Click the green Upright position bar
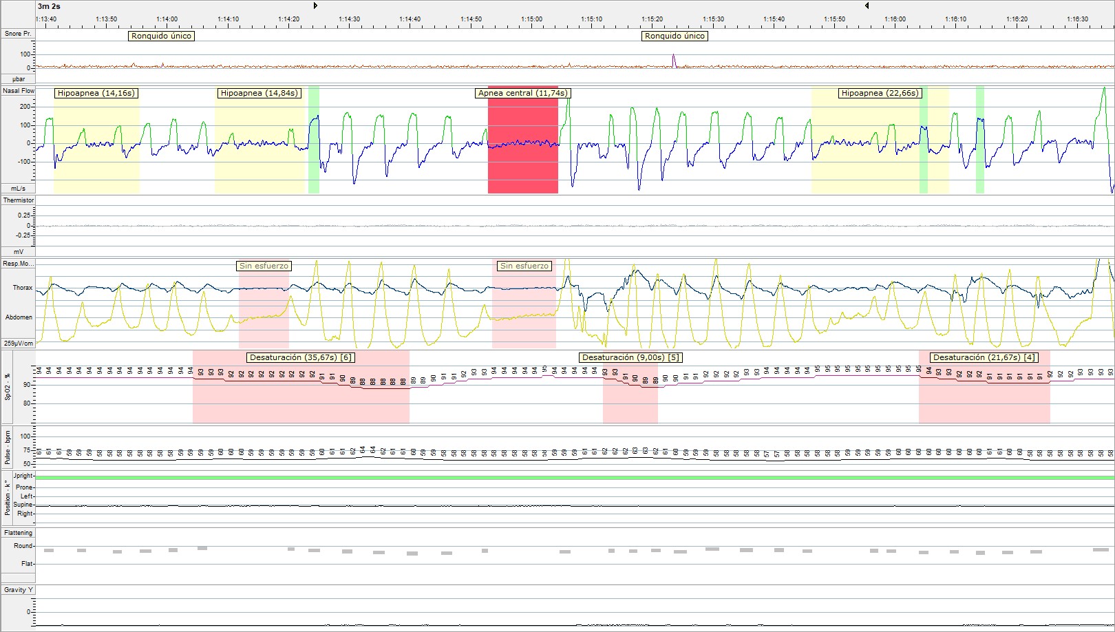 tap(575, 477)
